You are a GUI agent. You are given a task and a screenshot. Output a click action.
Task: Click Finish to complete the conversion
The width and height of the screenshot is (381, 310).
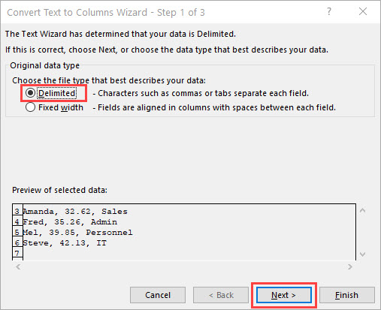coord(347,295)
